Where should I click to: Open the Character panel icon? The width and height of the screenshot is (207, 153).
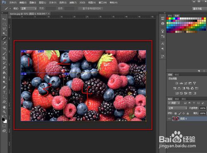coord(163,44)
